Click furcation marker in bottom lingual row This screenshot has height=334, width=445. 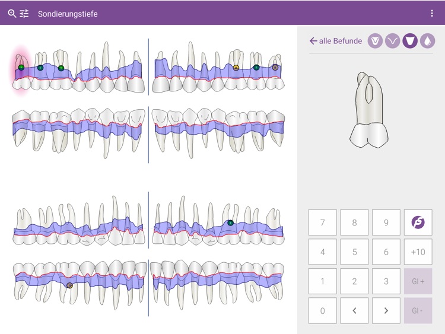tap(69, 285)
